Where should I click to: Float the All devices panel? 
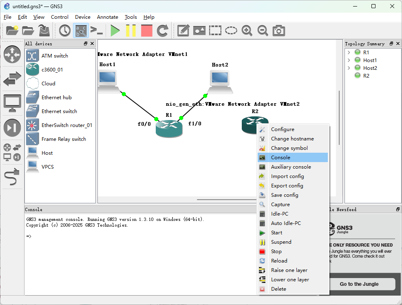point(86,44)
